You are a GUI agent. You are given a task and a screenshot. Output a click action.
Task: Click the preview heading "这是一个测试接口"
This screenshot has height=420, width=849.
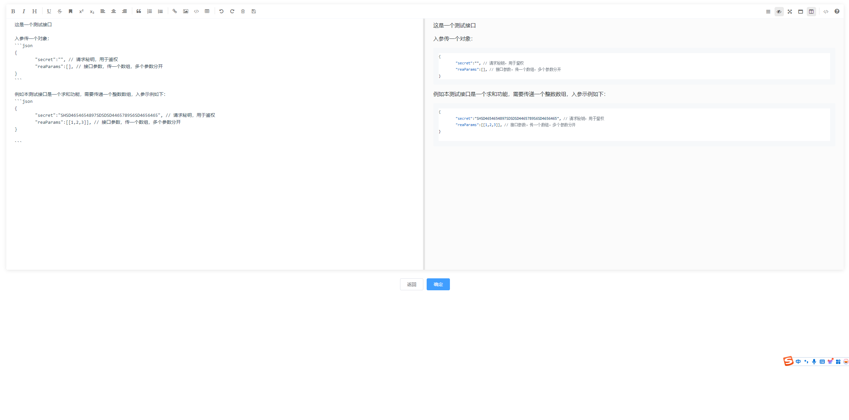coord(454,26)
